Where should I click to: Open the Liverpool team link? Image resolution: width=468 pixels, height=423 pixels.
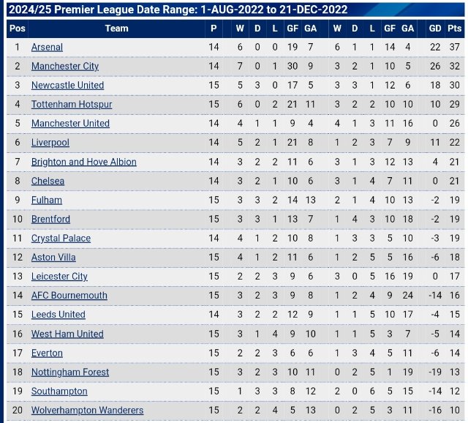50,143
